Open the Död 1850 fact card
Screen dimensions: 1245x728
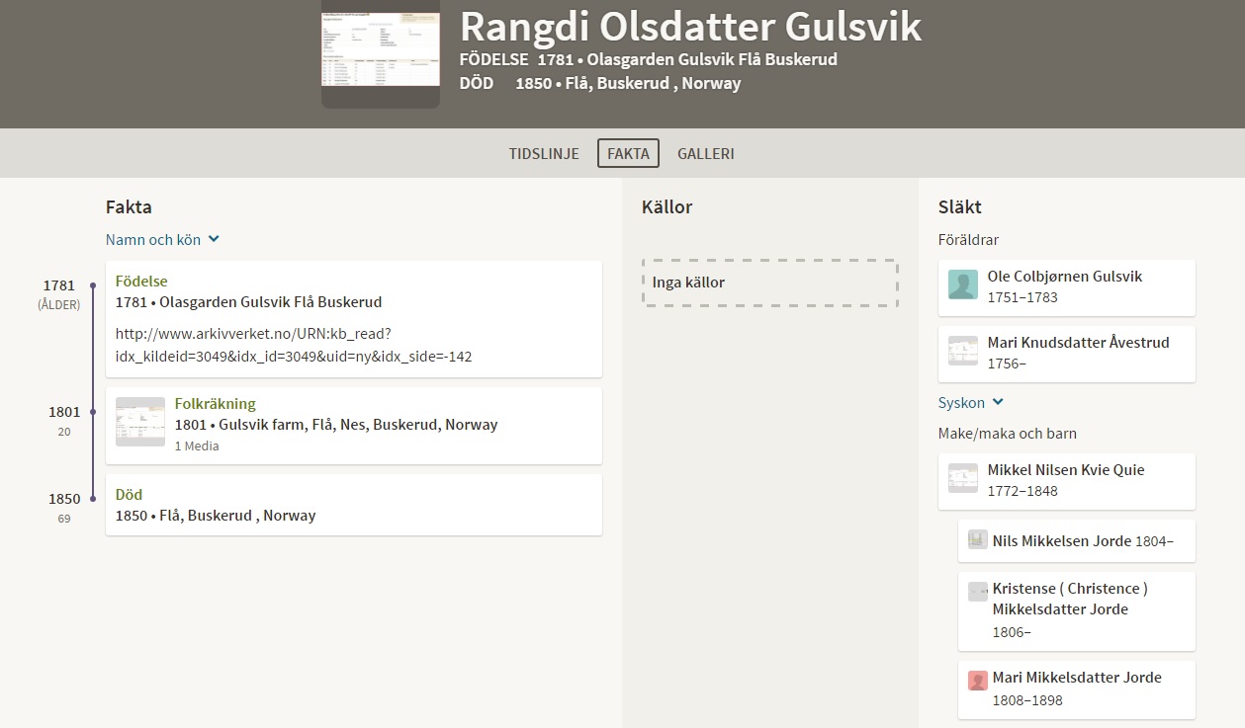coord(354,505)
